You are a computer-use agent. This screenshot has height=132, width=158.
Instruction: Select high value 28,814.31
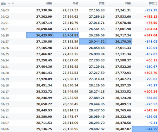pyautogui.click(x=70, y=110)
